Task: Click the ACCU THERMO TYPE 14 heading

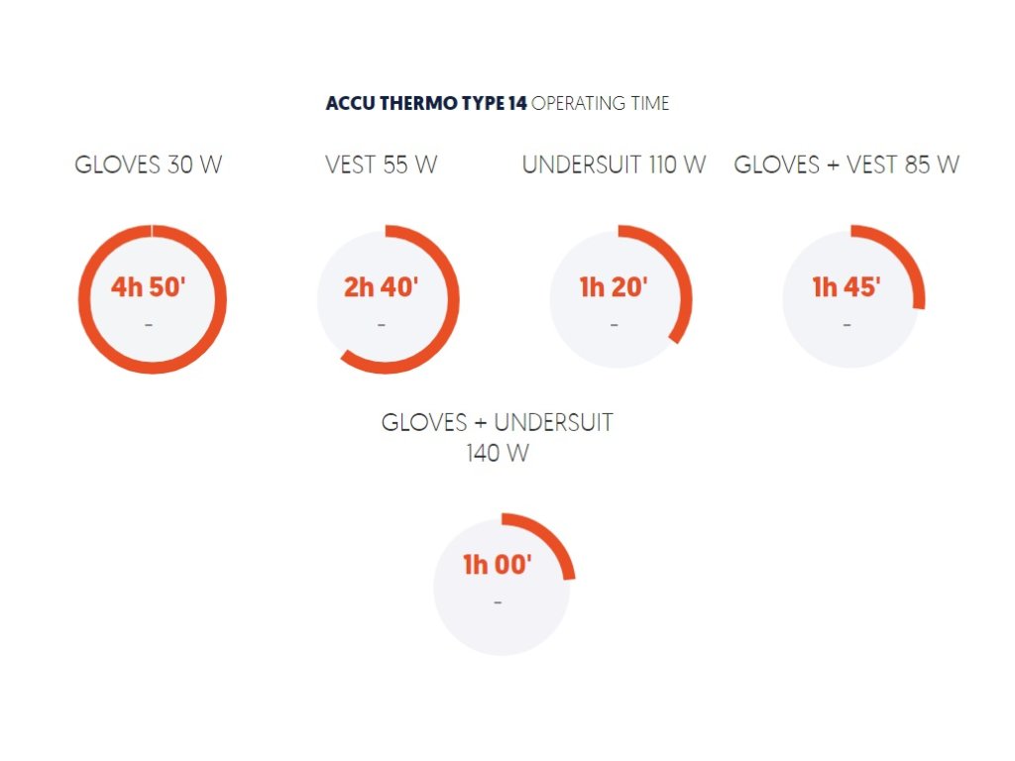Action: pyautogui.click(x=426, y=103)
